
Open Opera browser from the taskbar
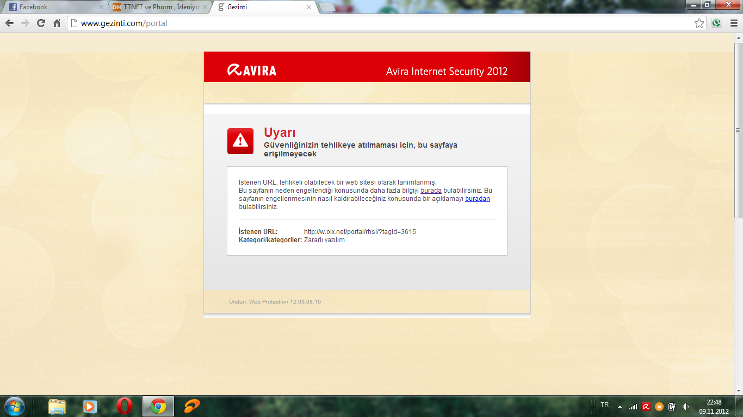point(124,406)
